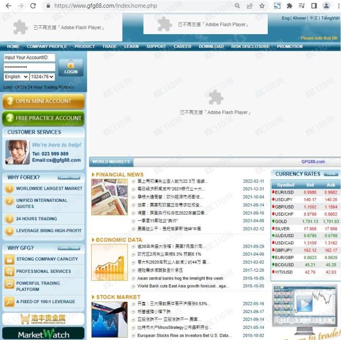This screenshot has height=340, width=341.
Task: Open the COMPANY PROFILE menu
Action: coord(47,46)
